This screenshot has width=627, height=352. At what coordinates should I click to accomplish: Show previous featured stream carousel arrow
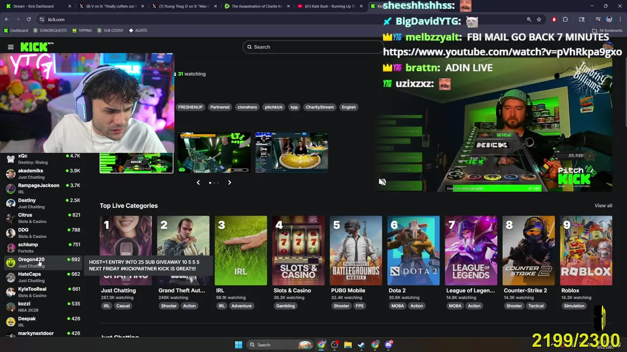tap(198, 182)
